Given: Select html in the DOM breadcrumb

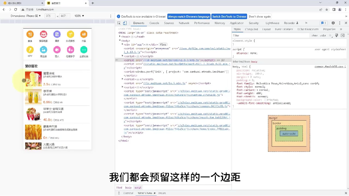Looking at the screenshot, I should (119, 188).
